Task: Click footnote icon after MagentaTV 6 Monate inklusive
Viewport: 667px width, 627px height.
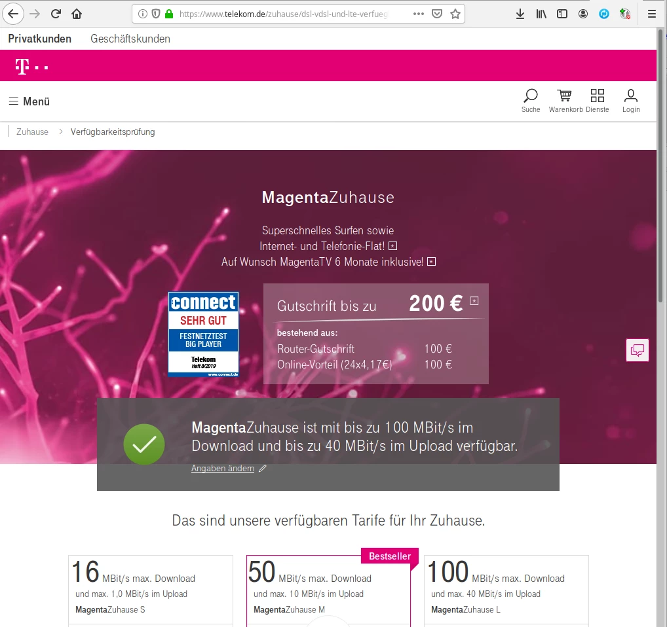Action: (431, 262)
